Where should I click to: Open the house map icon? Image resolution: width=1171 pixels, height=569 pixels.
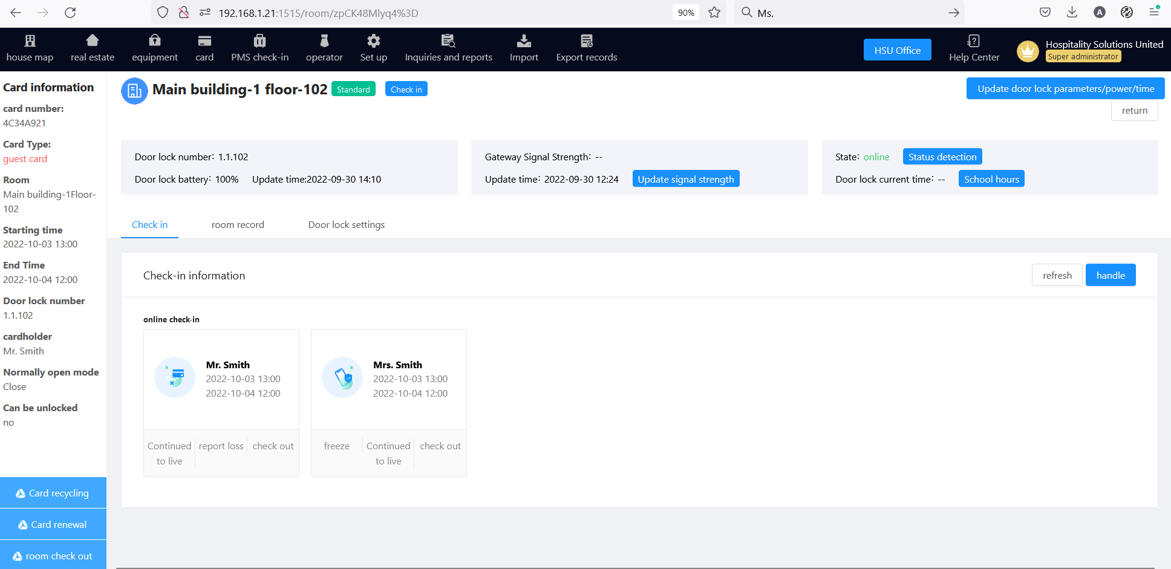[30, 41]
